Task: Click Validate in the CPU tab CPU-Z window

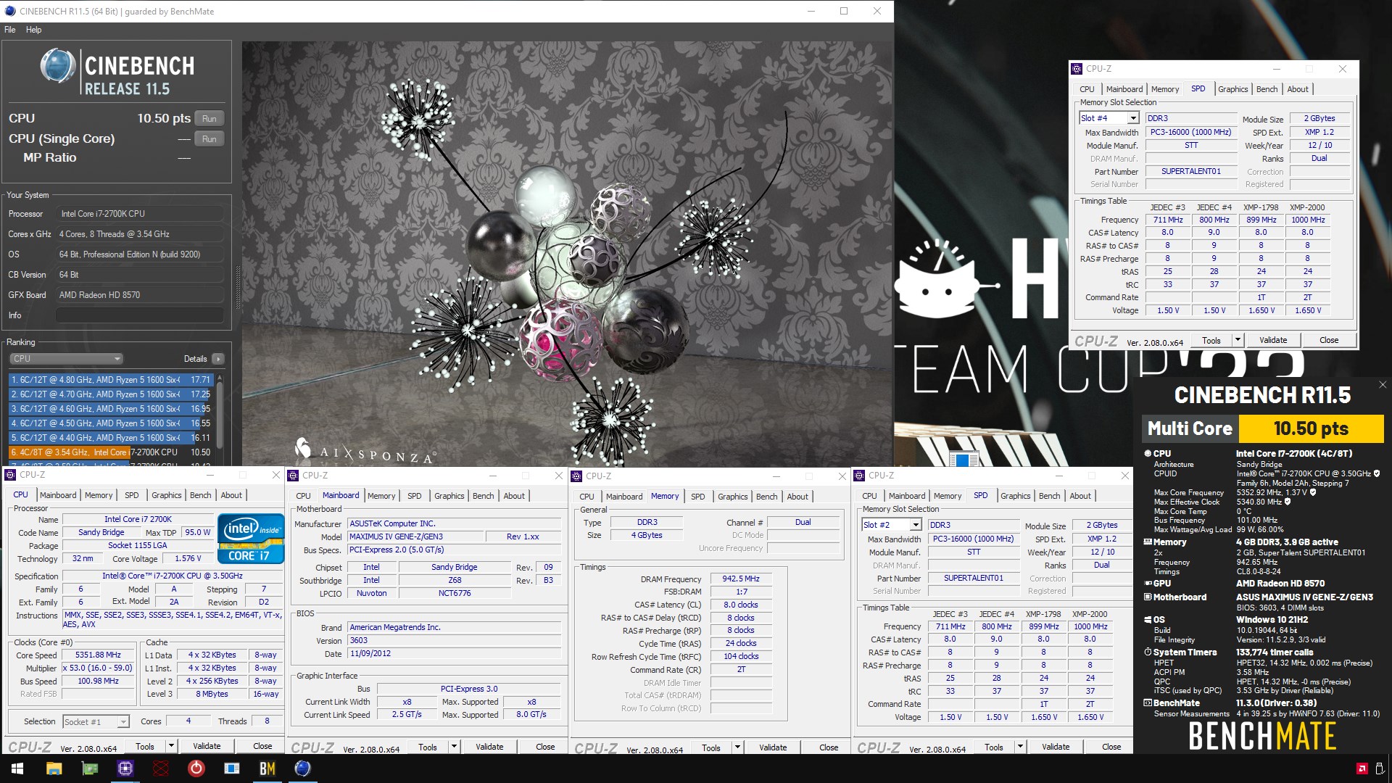Action: pyautogui.click(x=207, y=746)
